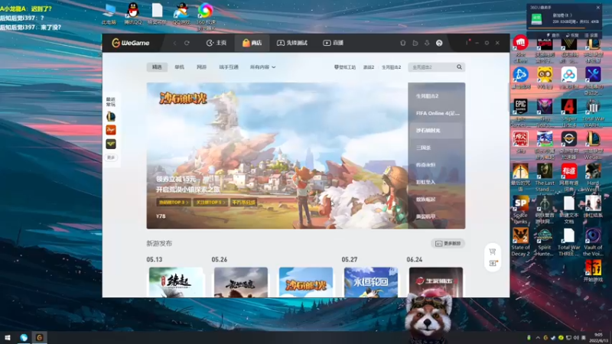Image resolution: width=612 pixels, height=344 pixels.
Task: Open the download manager arrow icon
Action: pos(427,43)
